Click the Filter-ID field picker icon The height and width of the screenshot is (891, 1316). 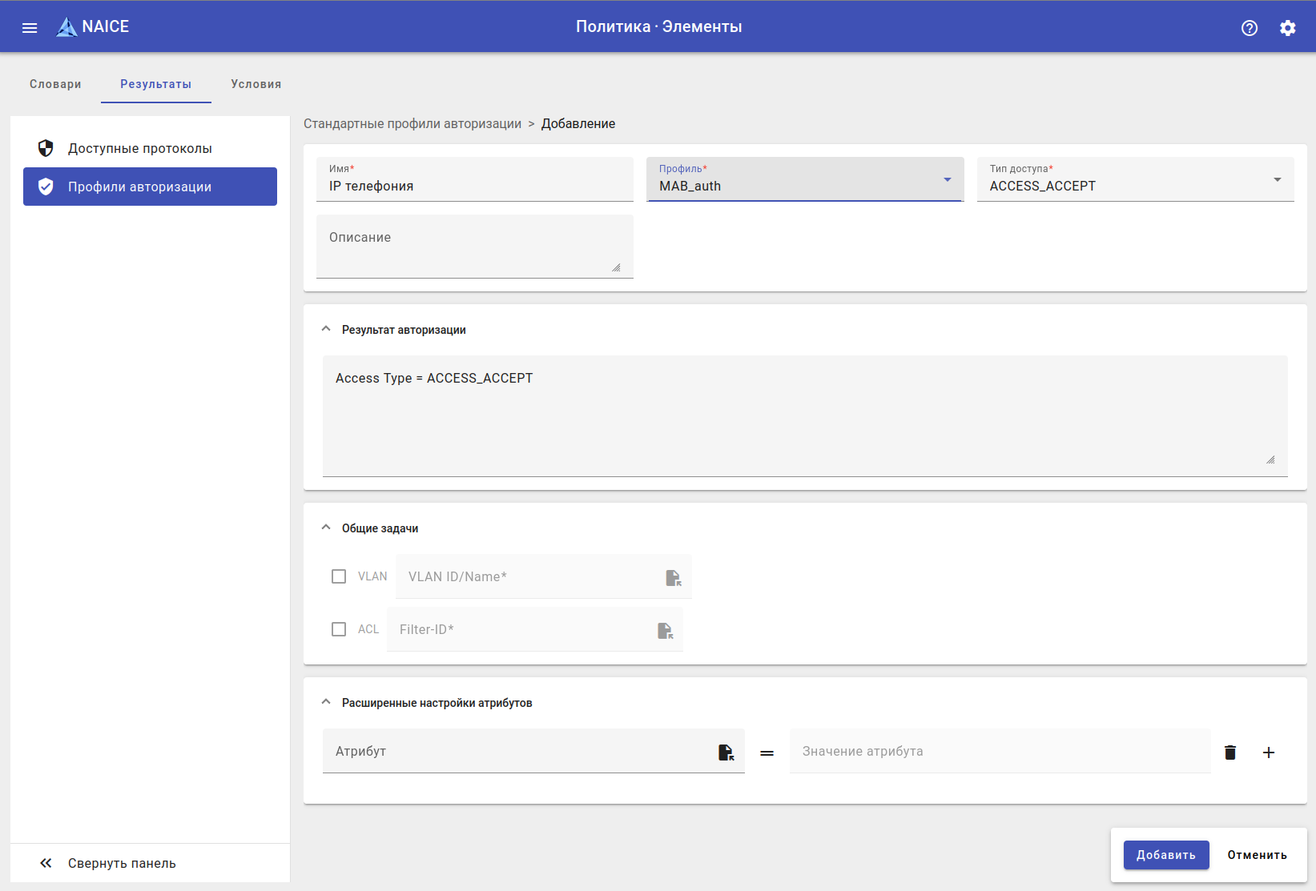tap(665, 630)
